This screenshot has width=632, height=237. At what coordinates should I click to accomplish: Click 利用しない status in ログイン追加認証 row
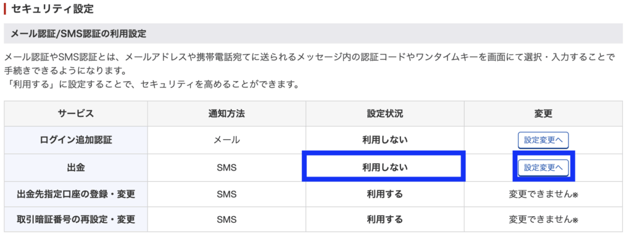click(385, 140)
